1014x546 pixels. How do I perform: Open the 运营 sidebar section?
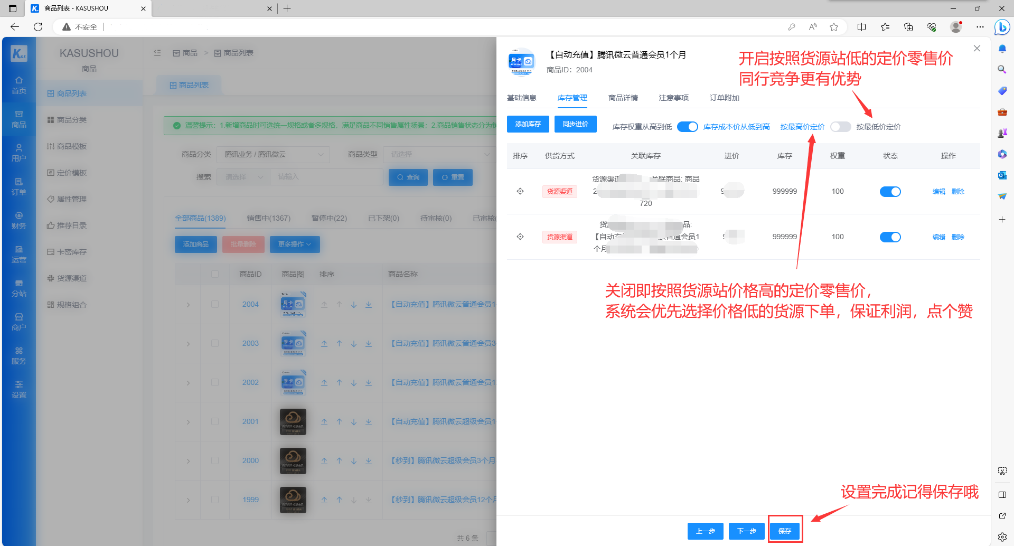pos(19,254)
